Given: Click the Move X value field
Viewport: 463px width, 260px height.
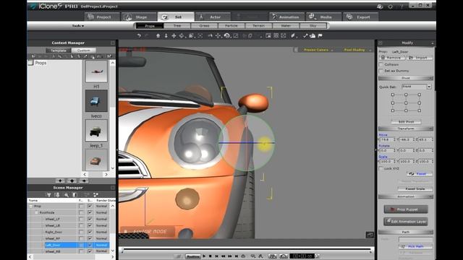Looking at the screenshot, I should point(387,139).
